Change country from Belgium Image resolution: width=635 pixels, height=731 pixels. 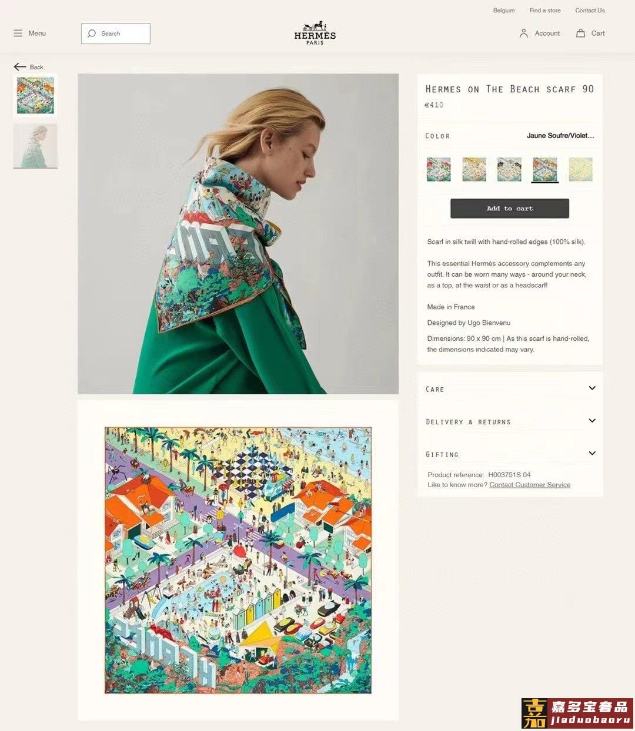504,11
